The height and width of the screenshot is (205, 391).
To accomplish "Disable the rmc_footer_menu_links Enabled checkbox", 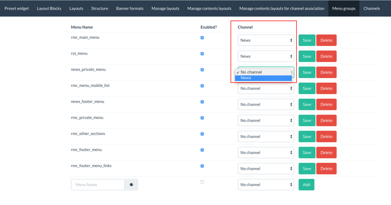I will click(202, 166).
